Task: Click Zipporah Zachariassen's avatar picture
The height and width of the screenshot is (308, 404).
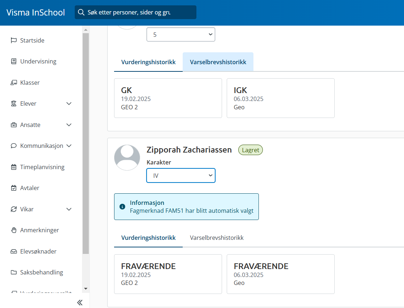Action: coord(127,158)
